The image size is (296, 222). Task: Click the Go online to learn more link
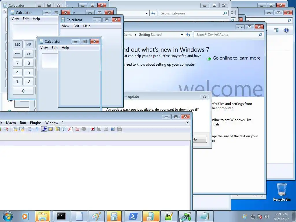coord(236,58)
